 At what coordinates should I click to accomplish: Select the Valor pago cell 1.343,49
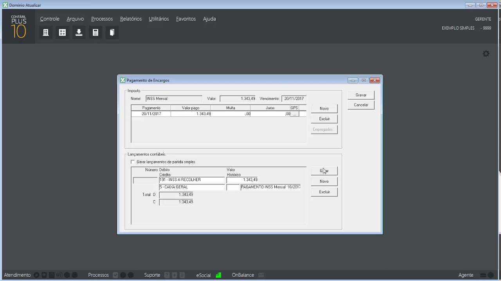[191, 114]
